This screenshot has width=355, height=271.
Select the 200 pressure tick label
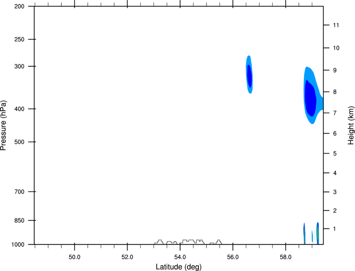(19, 6)
